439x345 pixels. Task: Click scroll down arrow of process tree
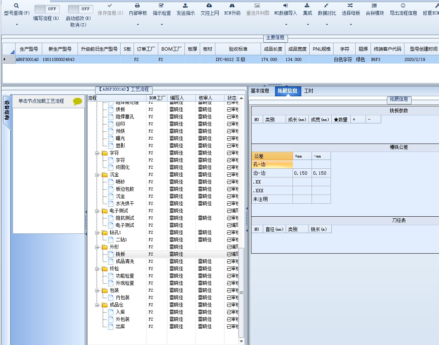pos(241,341)
